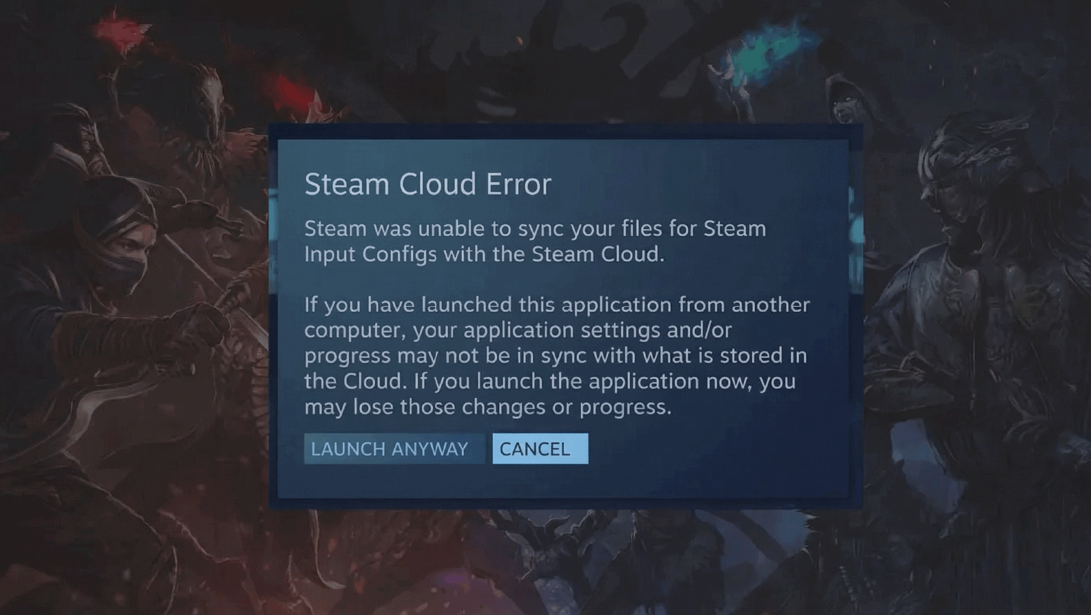Select the highlighted CANCEL button
1091x615 pixels.
540,449
